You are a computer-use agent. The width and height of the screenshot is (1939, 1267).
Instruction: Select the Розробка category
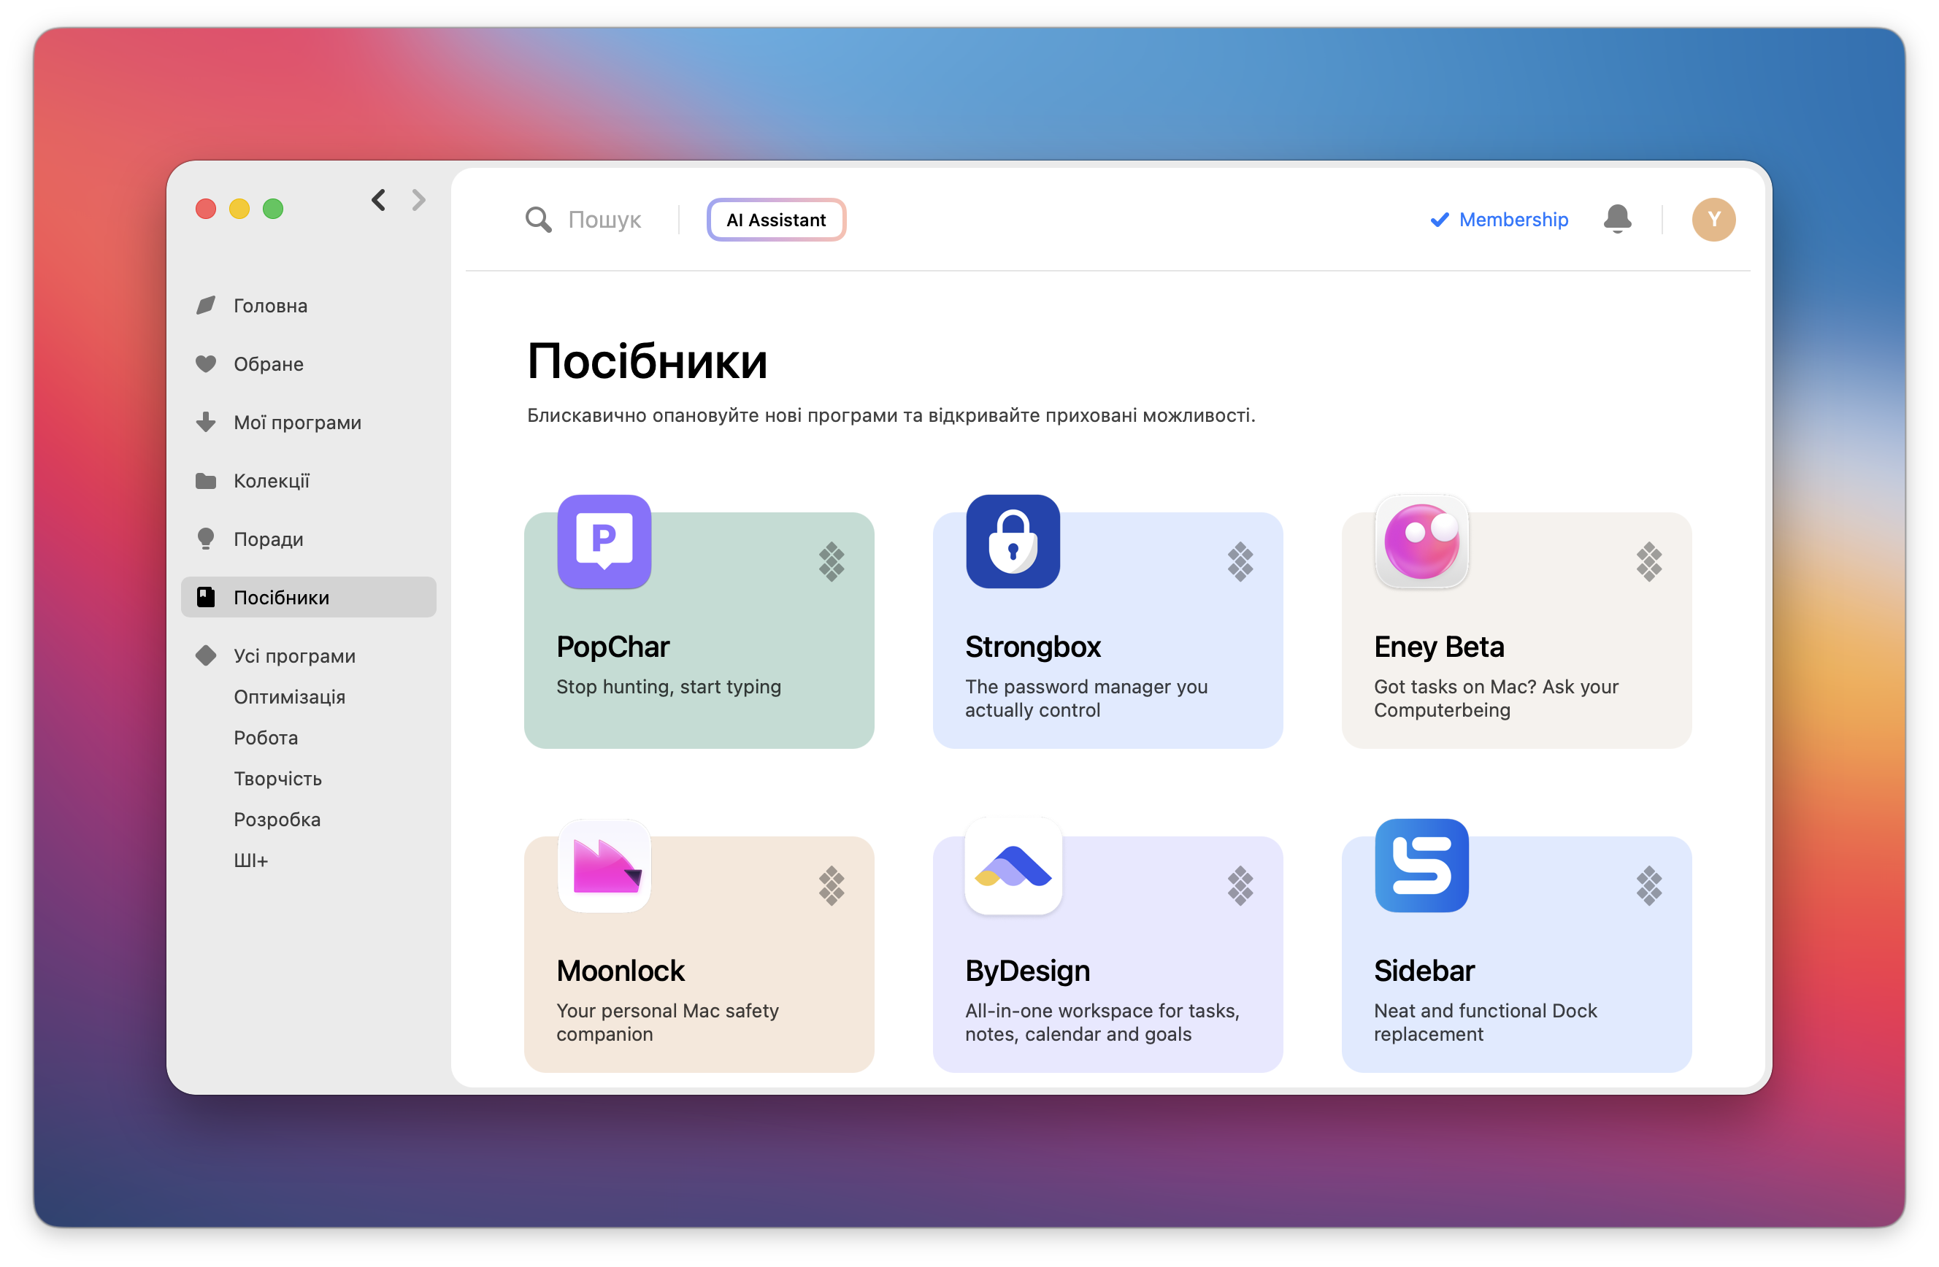click(x=277, y=819)
